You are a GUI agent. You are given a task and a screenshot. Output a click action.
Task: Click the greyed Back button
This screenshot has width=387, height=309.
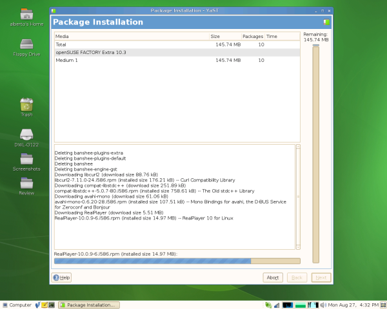pyautogui.click(x=297, y=277)
